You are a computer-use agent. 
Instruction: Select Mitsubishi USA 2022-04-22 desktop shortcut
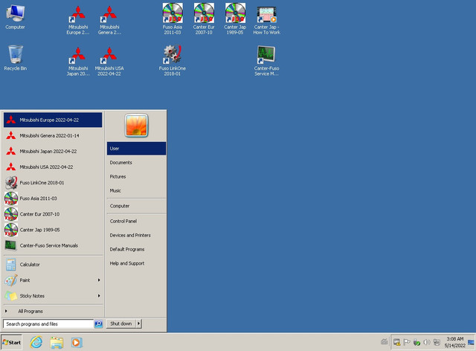109,61
